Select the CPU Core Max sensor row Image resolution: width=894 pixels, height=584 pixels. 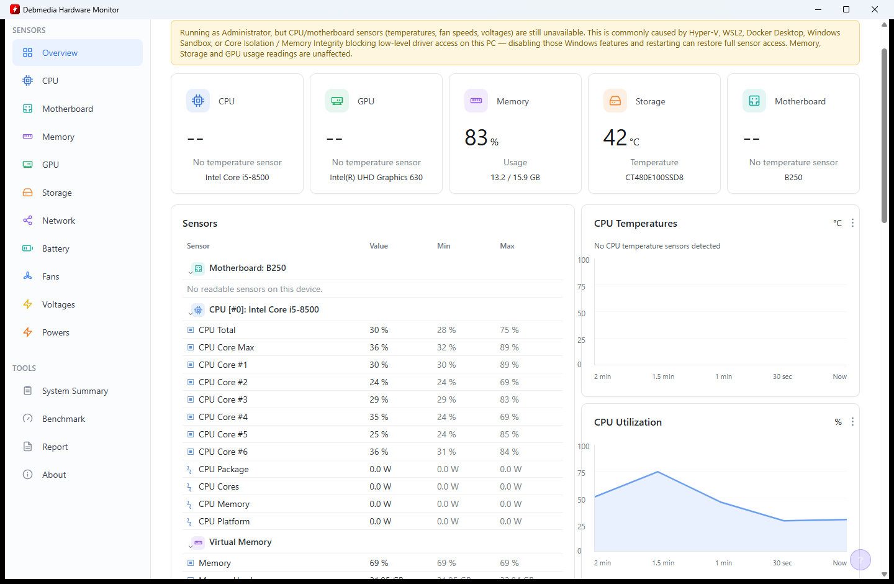pos(374,347)
